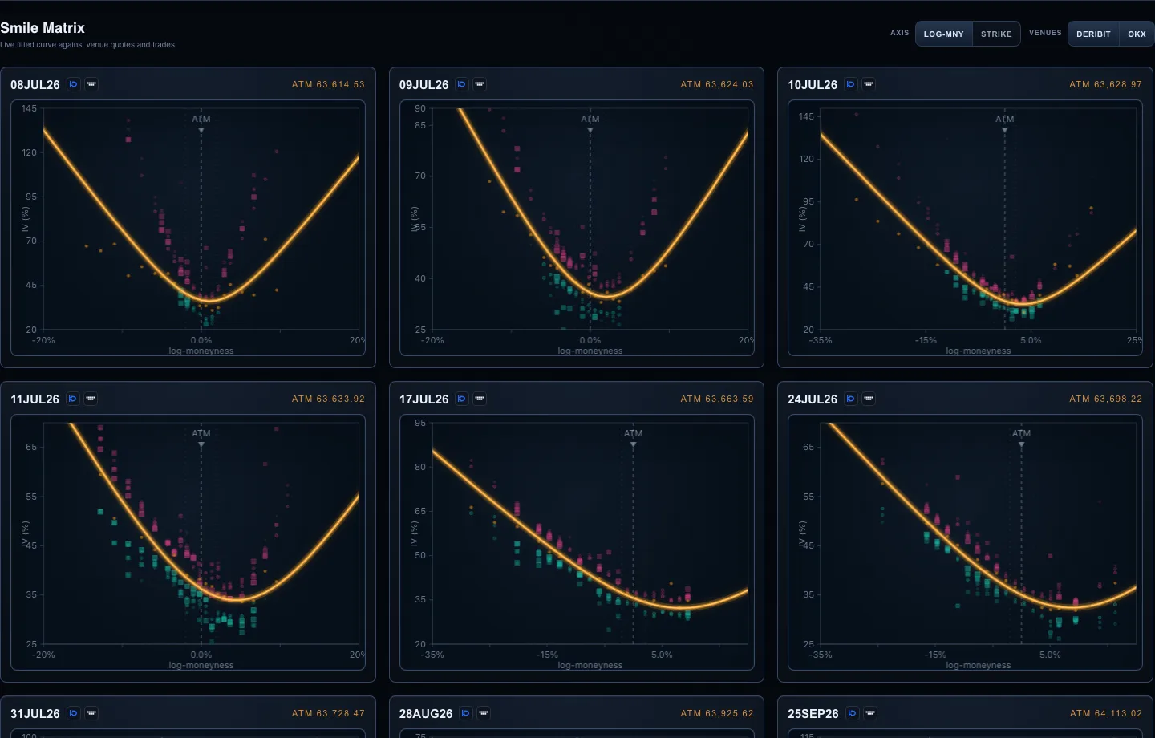Click the ATM marker in 09JUL26 chart
Screen dimensions: 1155x738
click(x=590, y=122)
